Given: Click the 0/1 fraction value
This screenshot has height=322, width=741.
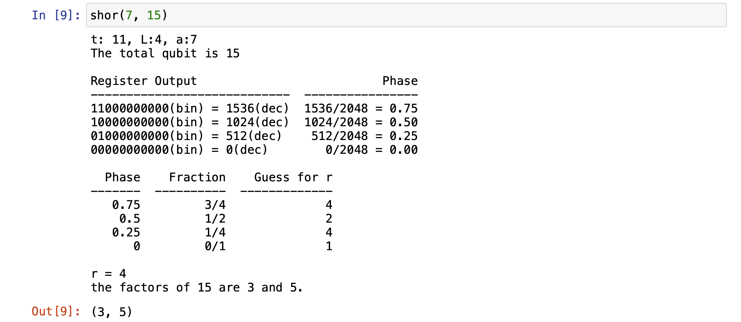Looking at the screenshot, I should 215,246.
